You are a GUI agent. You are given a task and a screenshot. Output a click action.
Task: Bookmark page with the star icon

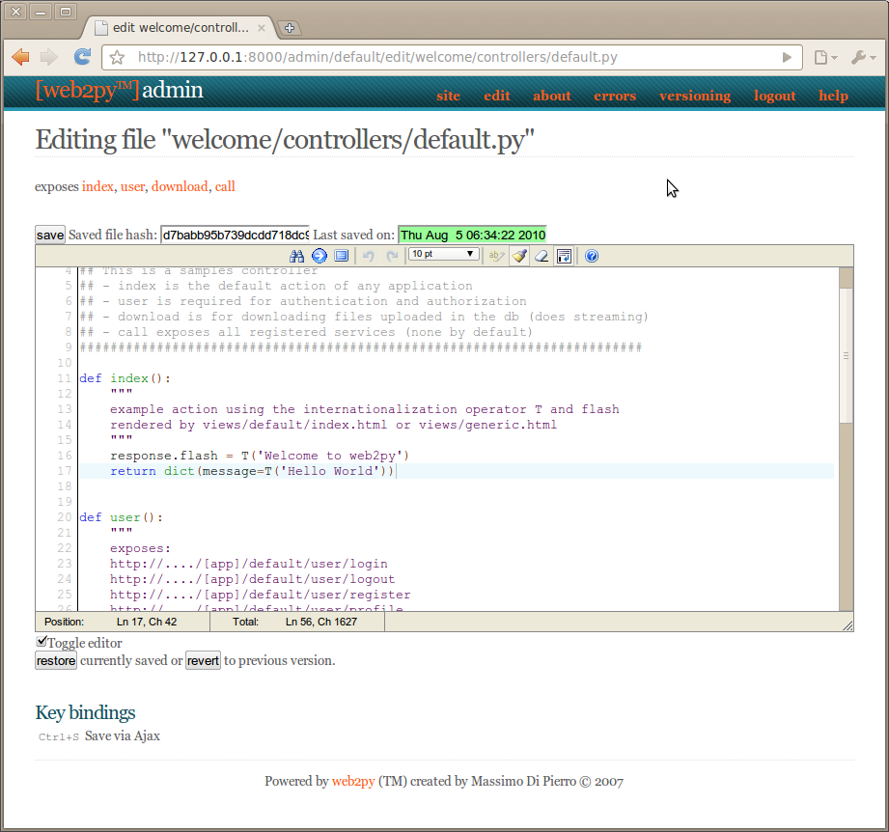pyautogui.click(x=118, y=57)
